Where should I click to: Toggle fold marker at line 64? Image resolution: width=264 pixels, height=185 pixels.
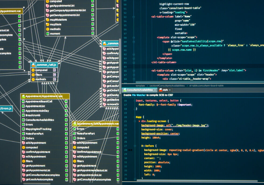point(134,63)
